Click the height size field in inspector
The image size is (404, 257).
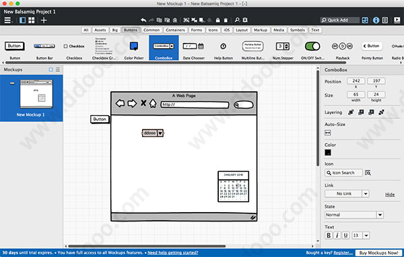[x=376, y=95]
